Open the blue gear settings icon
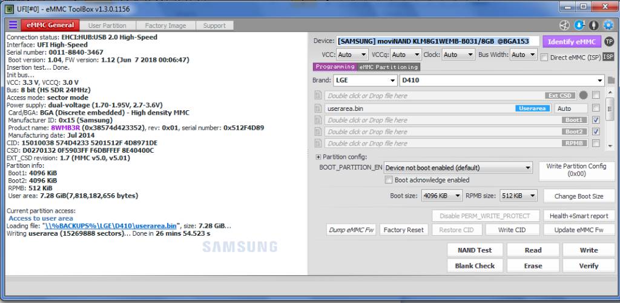Screen dimensions: 620x303 click(608, 25)
